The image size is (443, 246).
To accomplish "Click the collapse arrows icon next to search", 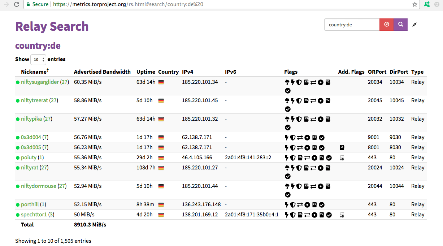I will (414, 25).
